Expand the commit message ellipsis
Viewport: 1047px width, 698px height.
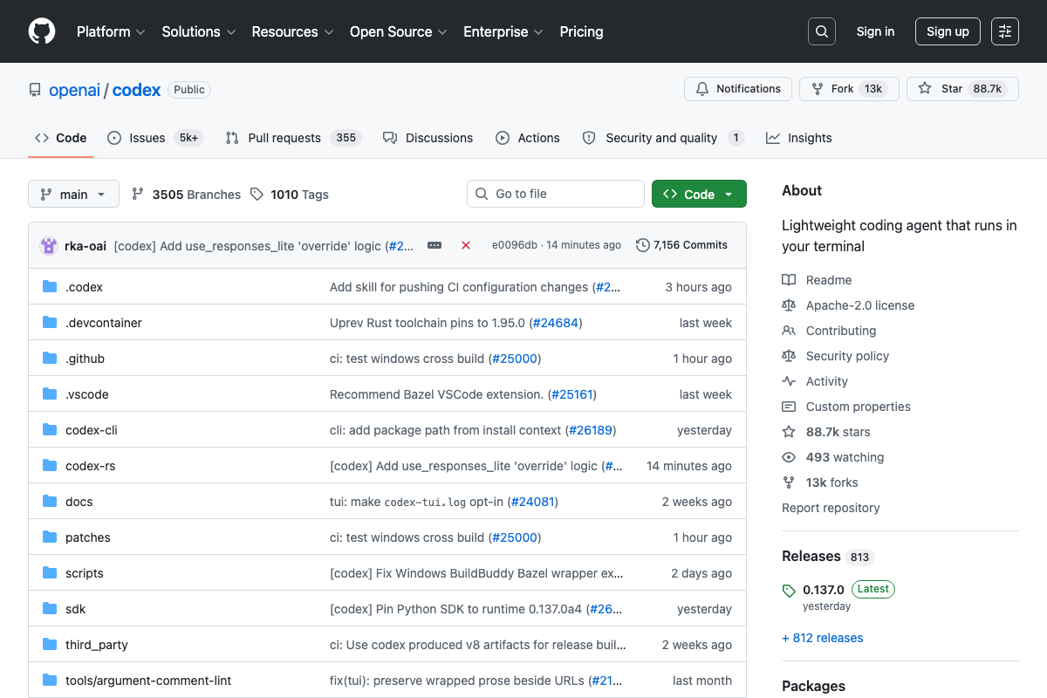(435, 245)
